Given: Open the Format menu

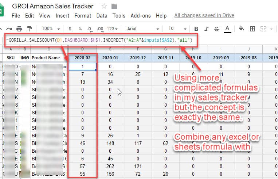Looking at the screenshot, I should (83, 16).
